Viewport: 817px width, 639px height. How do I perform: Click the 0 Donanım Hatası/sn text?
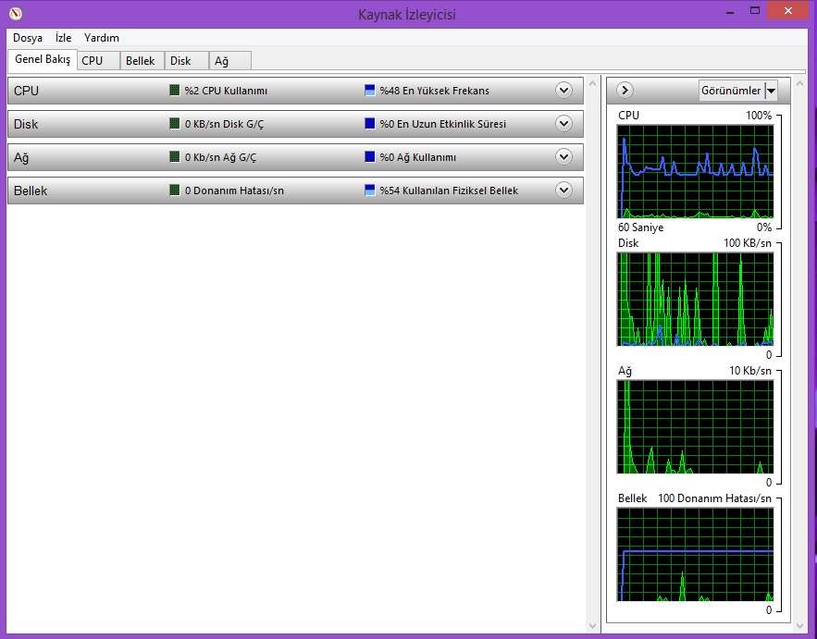click(234, 190)
